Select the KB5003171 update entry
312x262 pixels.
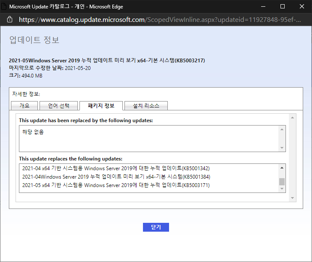click(116, 185)
